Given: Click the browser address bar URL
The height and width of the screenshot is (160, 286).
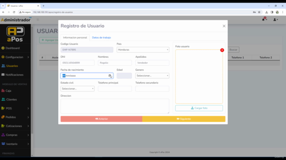Looking at the screenshot, I should [x=53, y=12].
